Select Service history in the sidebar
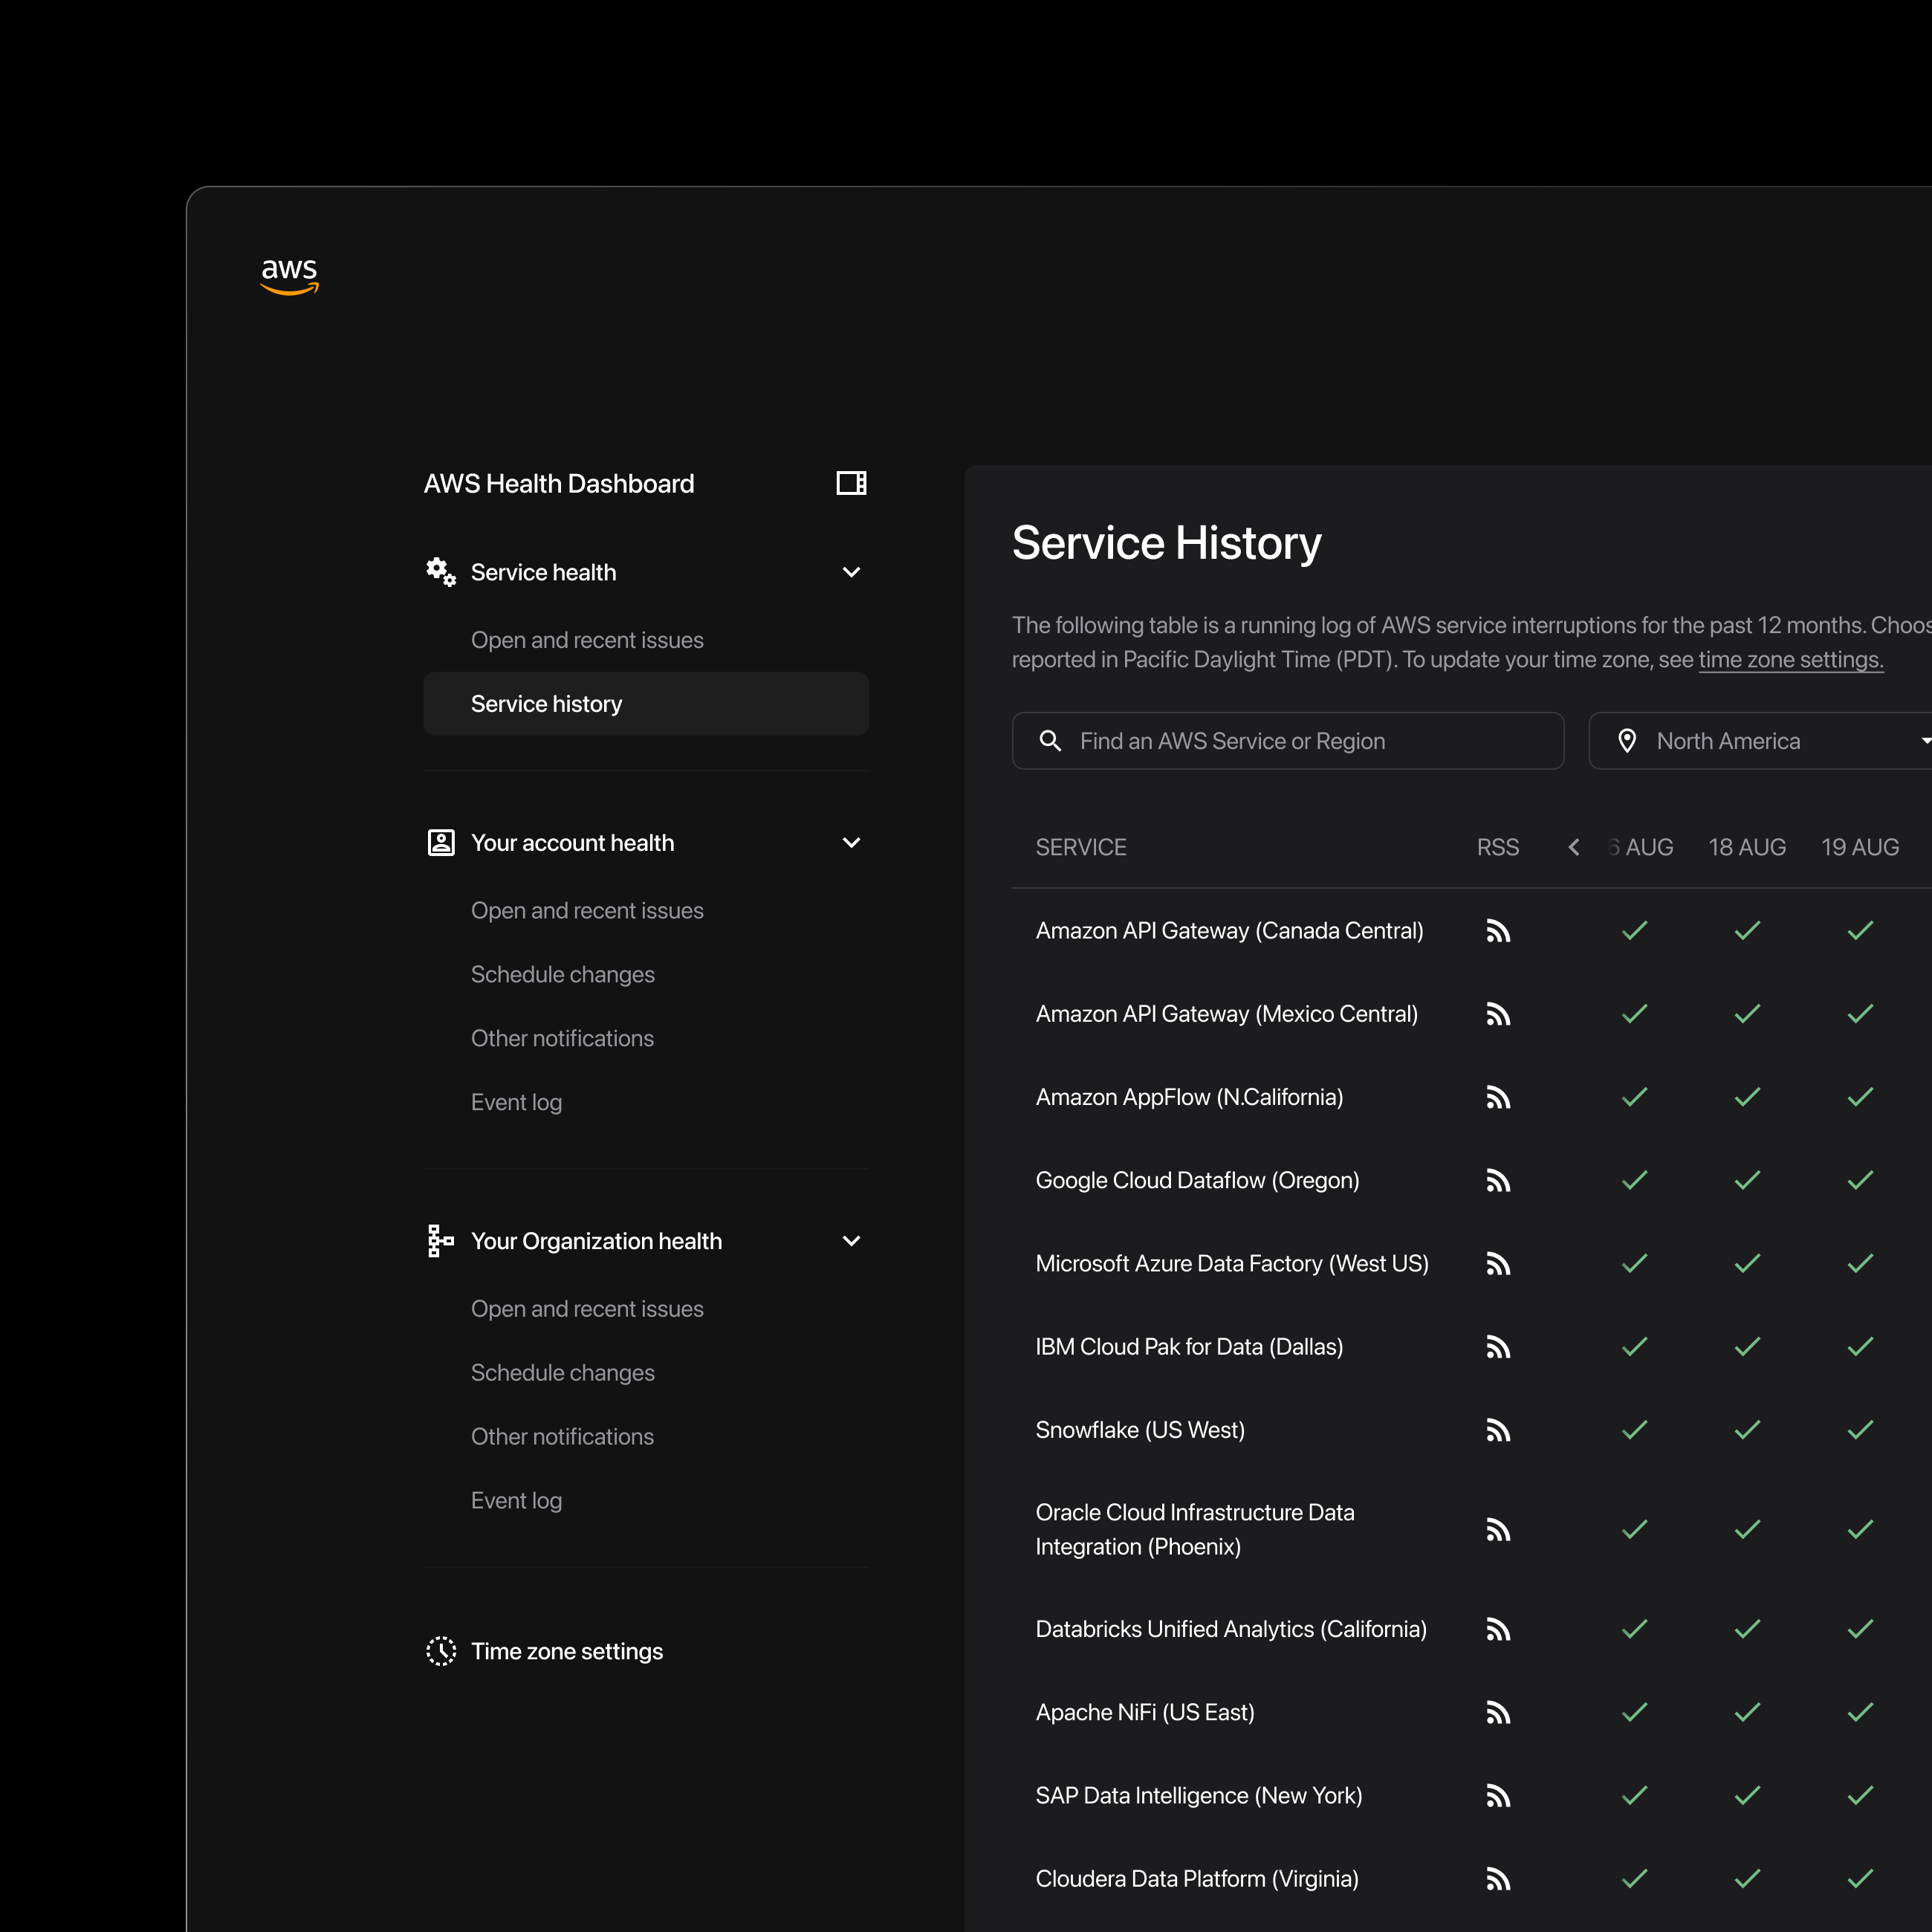Screen dimensions: 1932x1932 (x=546, y=703)
